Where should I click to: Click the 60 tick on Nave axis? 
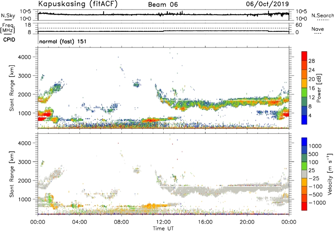pos(299,25)
